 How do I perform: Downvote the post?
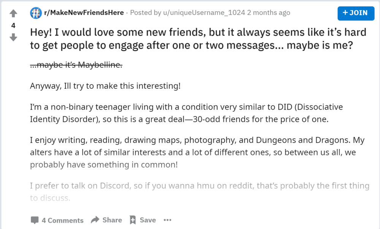tap(13, 38)
